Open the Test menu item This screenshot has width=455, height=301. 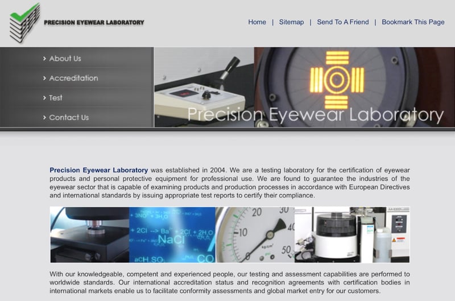[56, 98]
